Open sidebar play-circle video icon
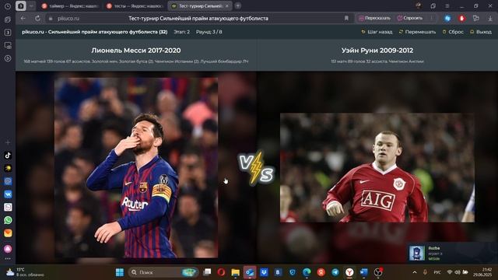498x280 pixels. coord(8,58)
